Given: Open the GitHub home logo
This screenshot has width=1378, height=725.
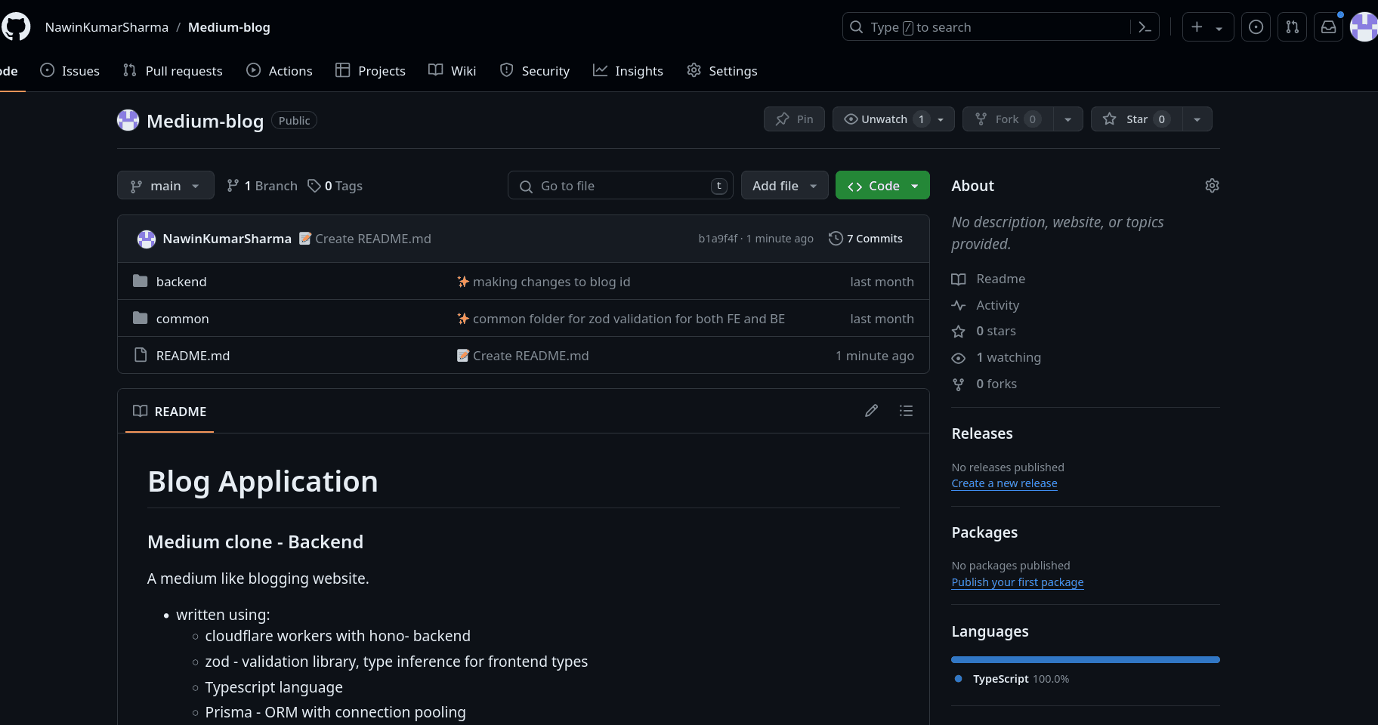Looking at the screenshot, I should point(16,26).
